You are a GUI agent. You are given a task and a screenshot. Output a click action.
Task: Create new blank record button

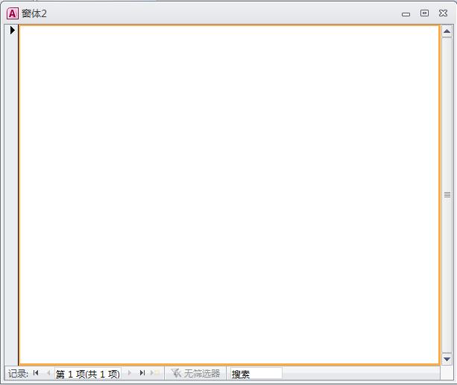point(155,373)
